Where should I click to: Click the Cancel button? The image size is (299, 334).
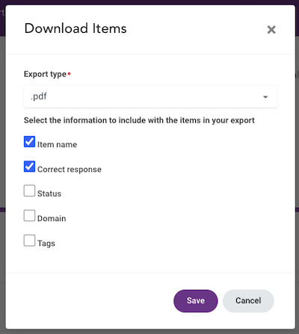(248, 301)
